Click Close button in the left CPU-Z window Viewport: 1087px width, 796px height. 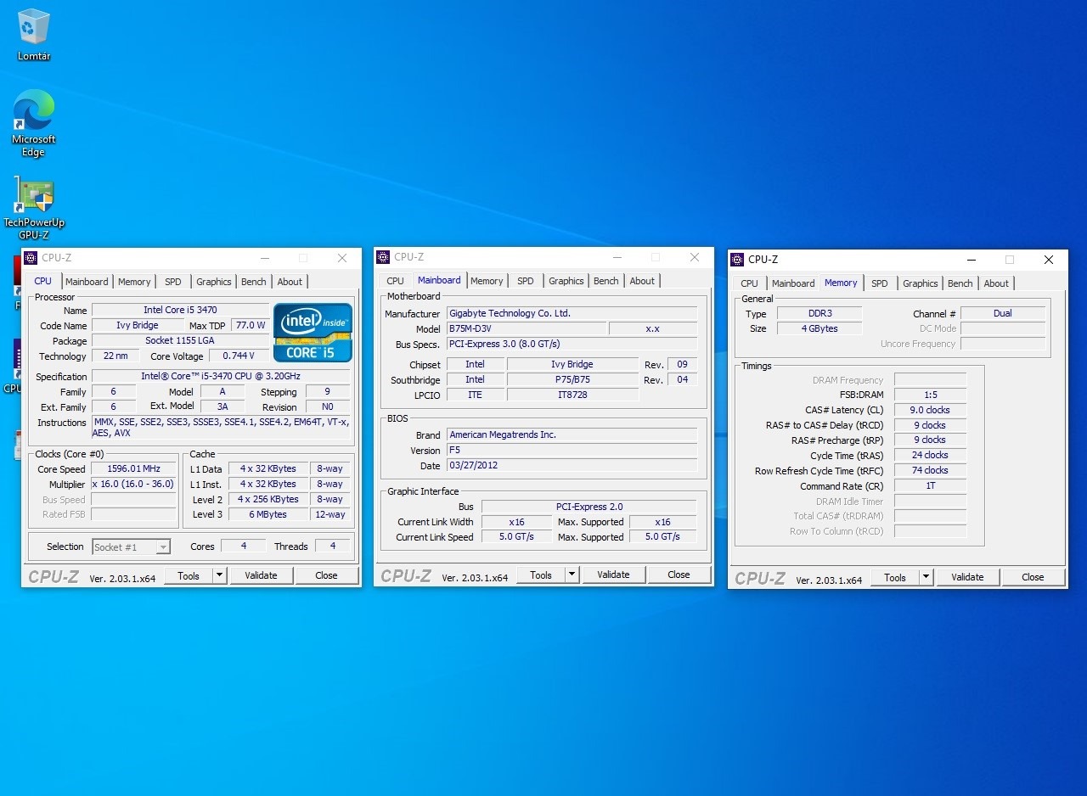[326, 575]
